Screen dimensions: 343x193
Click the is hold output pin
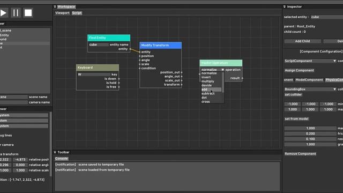(119, 83)
